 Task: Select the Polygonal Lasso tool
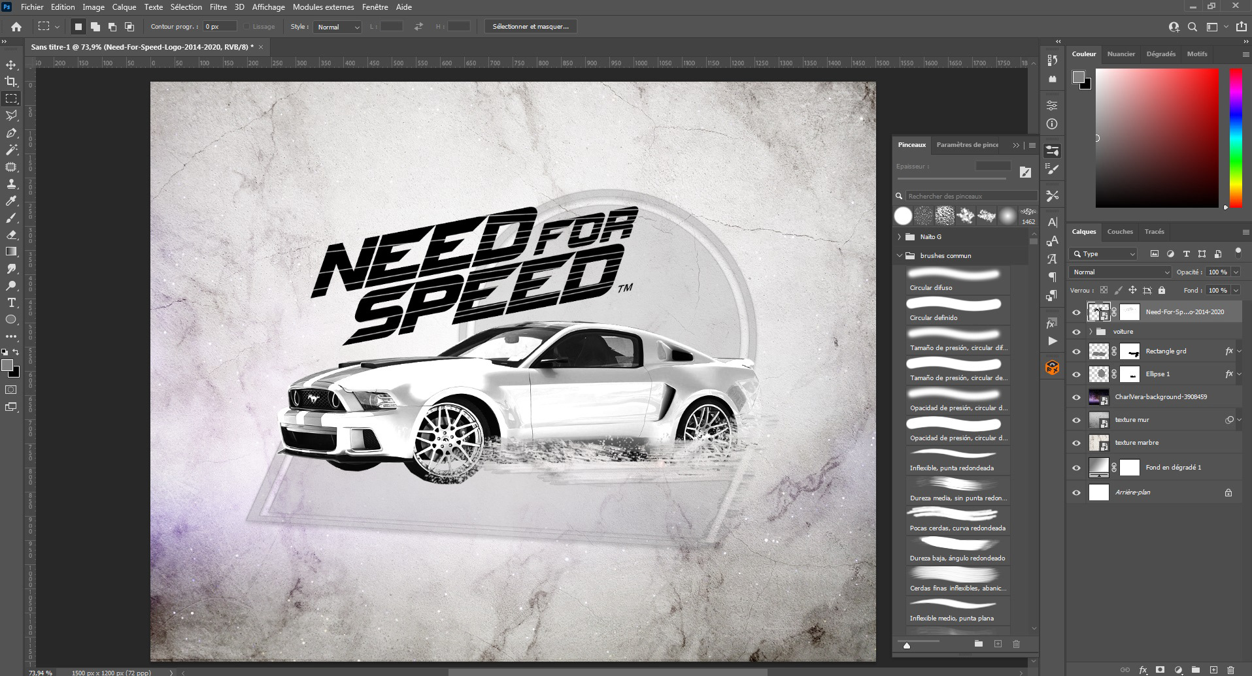point(11,116)
